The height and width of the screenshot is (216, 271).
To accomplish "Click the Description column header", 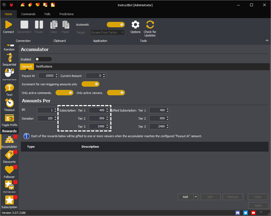I will click(175, 147).
